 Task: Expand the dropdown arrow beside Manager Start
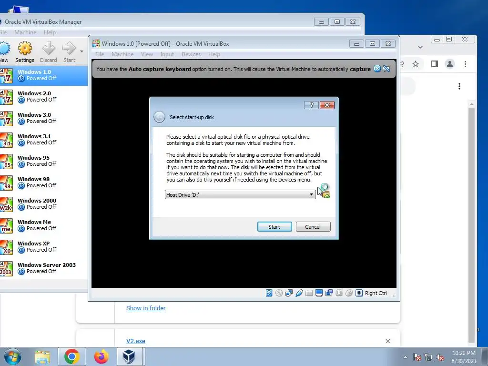(x=81, y=51)
